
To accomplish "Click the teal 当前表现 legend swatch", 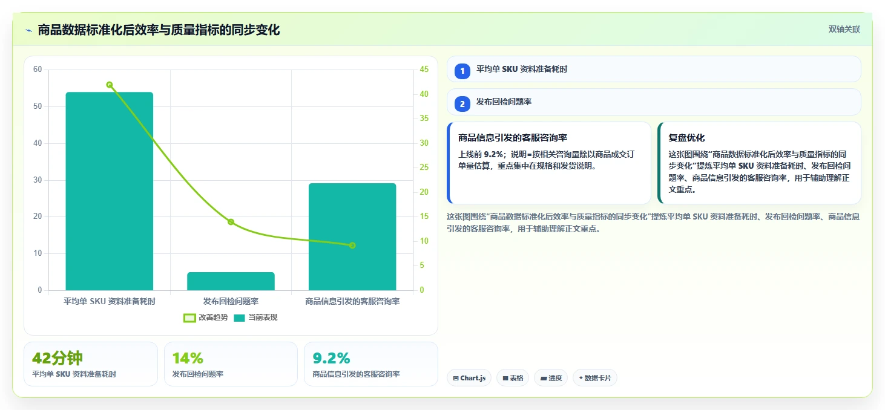I will [240, 317].
